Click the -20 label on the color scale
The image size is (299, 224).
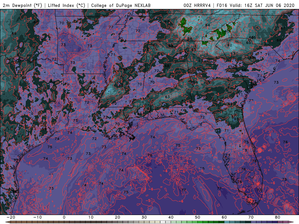point(11,217)
